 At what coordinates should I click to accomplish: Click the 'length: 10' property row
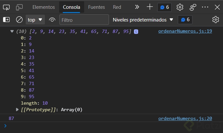[x=34, y=103]
